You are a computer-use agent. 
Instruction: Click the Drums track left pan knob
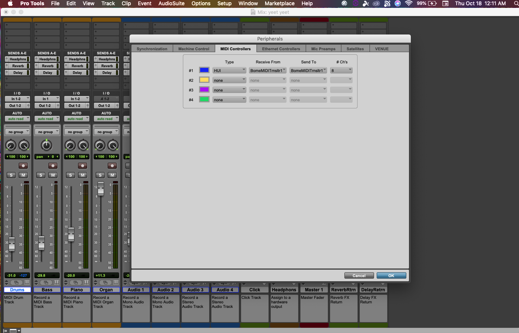tap(11, 145)
